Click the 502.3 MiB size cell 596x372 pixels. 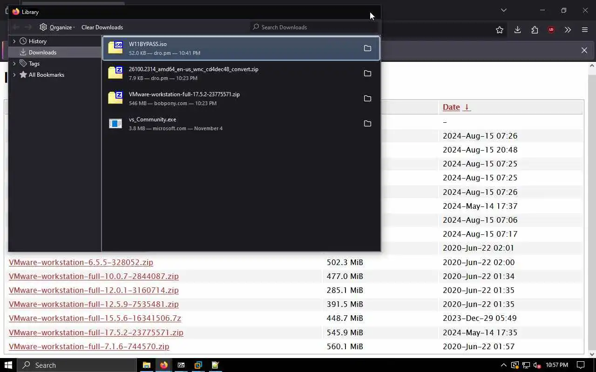tap(345, 262)
